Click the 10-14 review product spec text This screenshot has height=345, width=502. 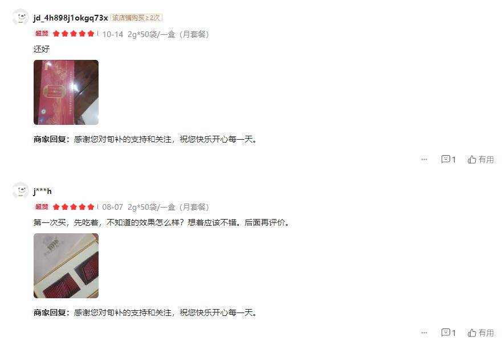(x=168, y=34)
